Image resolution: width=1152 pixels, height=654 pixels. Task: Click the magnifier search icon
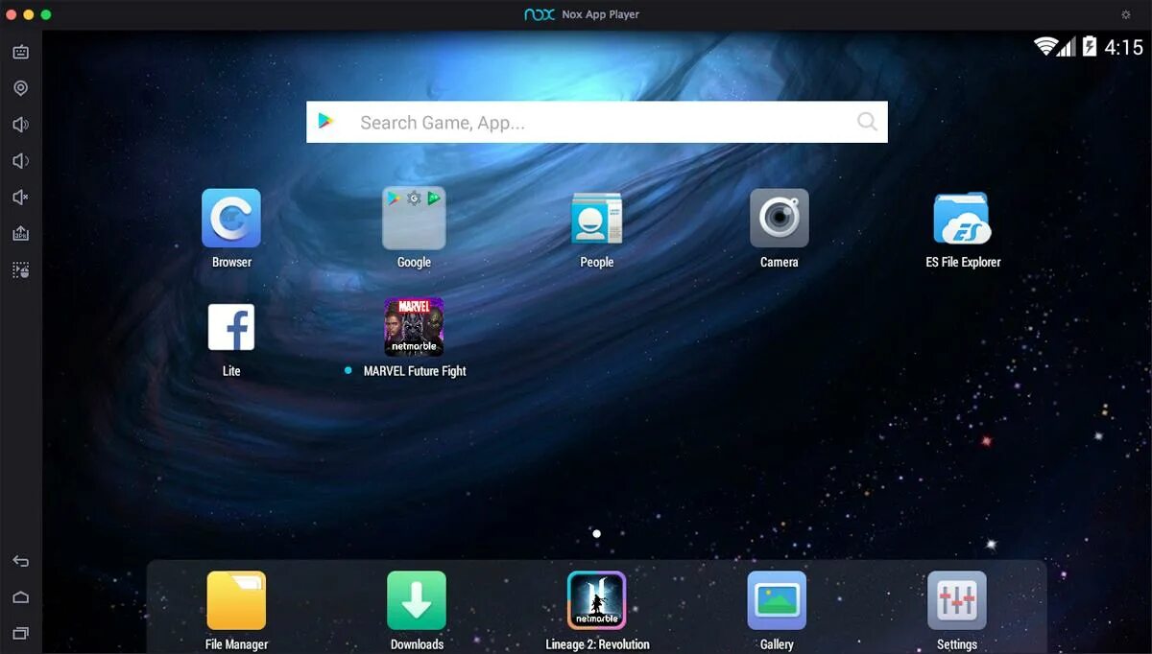(x=867, y=122)
